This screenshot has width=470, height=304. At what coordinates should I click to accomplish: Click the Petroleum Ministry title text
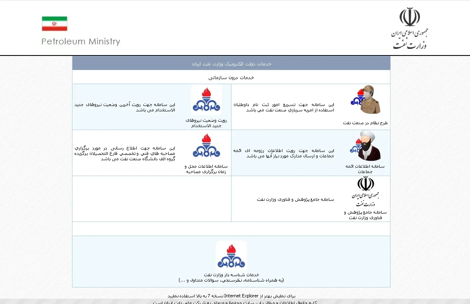click(x=81, y=41)
